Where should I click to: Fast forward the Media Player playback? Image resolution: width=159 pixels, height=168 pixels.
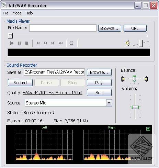pos(53,43)
